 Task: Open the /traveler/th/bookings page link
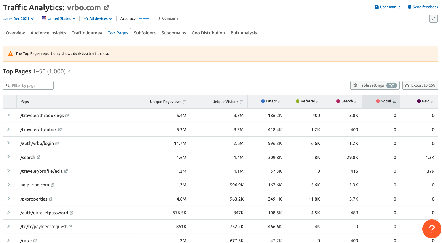[42, 116]
